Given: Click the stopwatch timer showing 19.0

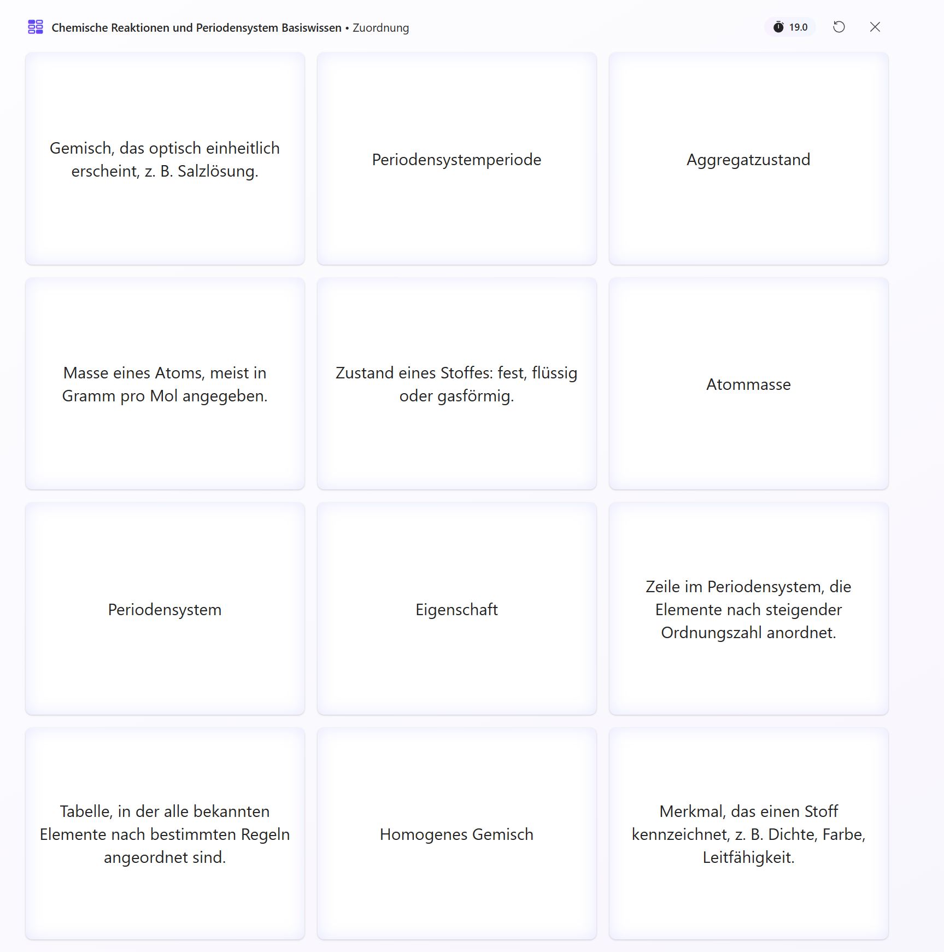Looking at the screenshot, I should 790,27.
